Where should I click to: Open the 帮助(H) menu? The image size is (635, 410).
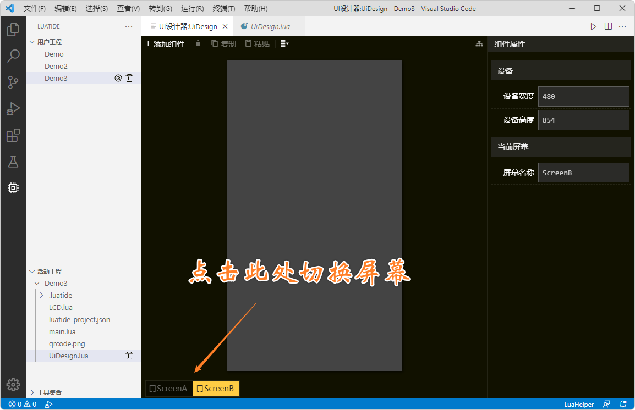[255, 8]
